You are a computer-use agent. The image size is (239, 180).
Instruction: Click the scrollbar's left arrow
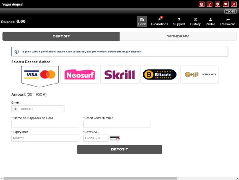(1, 179)
